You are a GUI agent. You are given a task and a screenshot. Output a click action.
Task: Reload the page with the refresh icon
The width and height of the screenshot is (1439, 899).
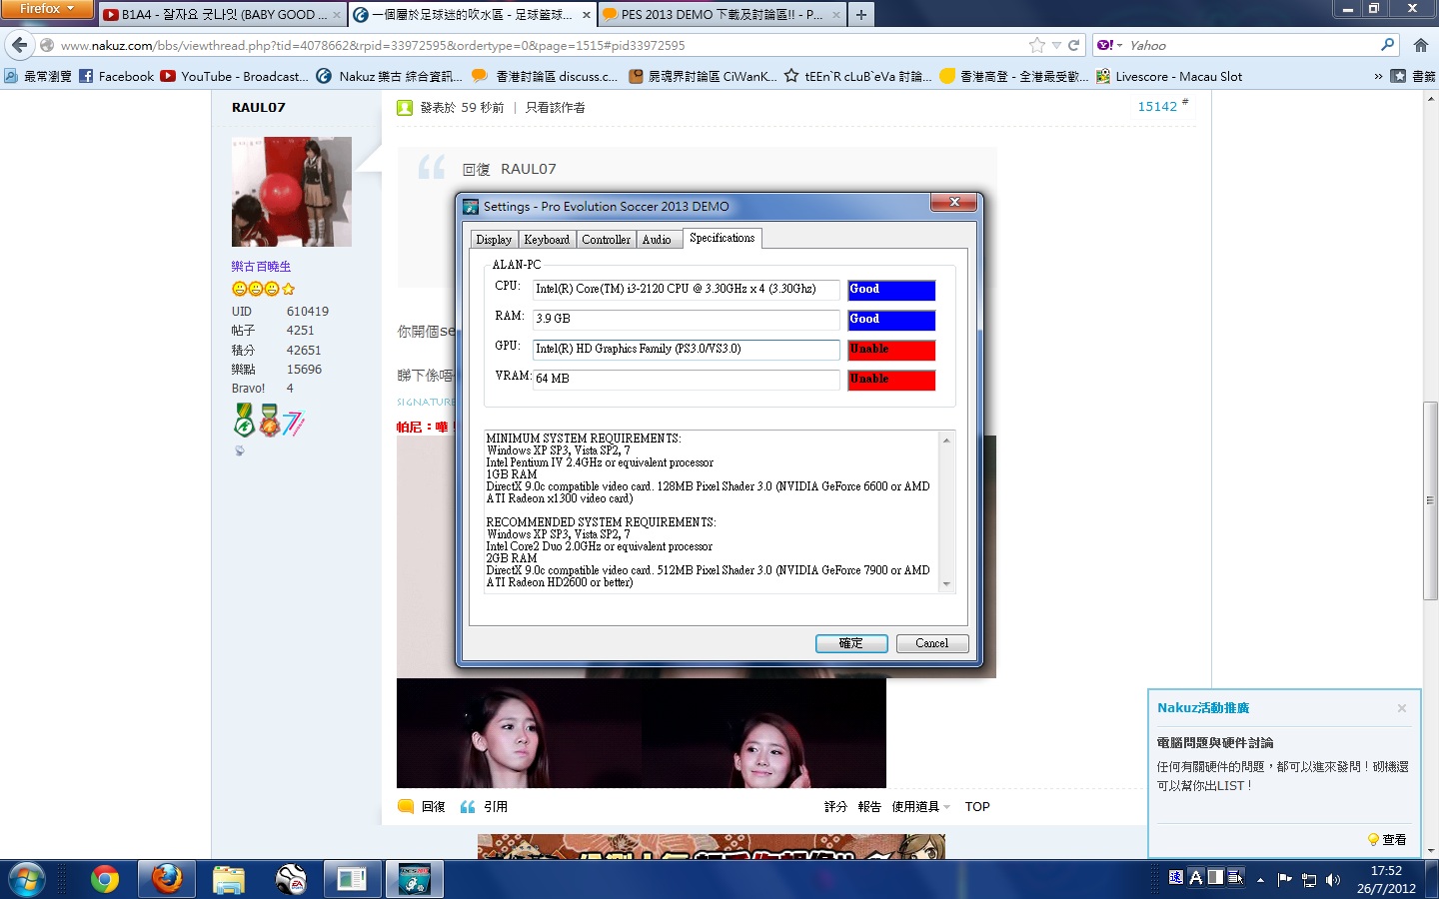click(x=1074, y=45)
